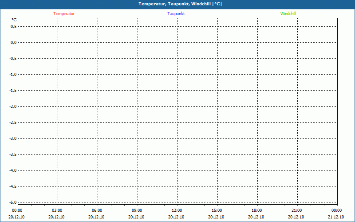Select the -2,5 y-axis label
The image size is (355, 222).
13,123
